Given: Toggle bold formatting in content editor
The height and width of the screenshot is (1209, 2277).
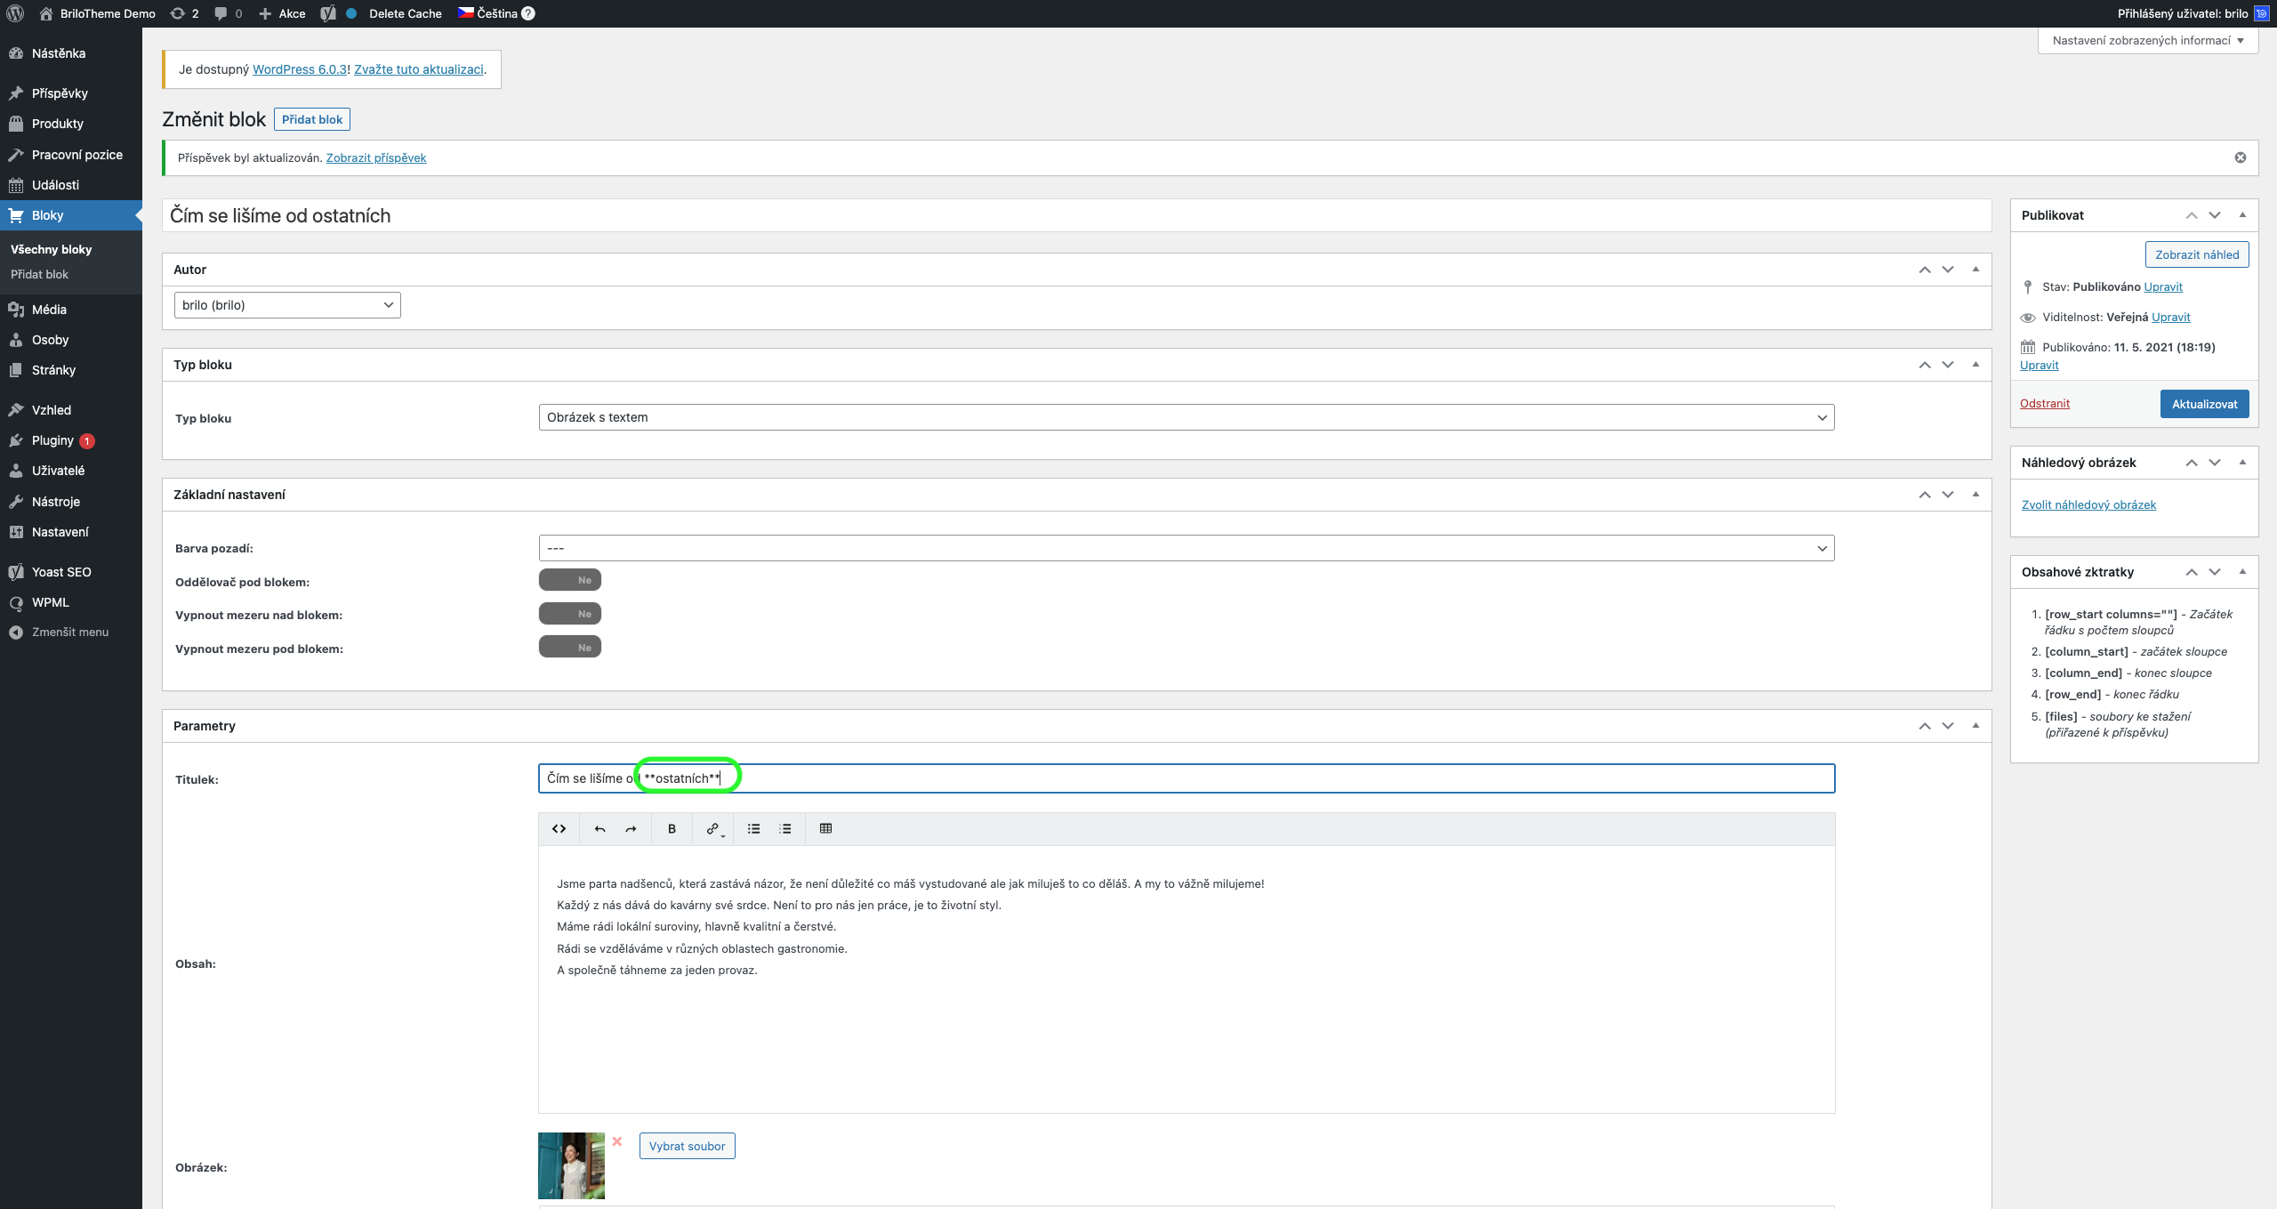Looking at the screenshot, I should [x=672, y=828].
